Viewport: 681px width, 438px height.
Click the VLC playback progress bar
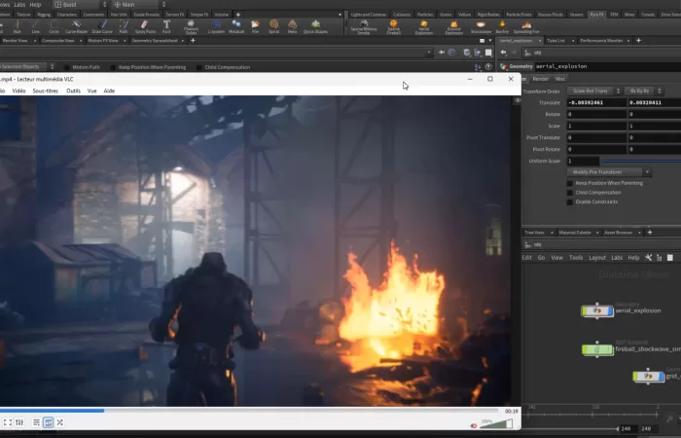tap(249, 410)
